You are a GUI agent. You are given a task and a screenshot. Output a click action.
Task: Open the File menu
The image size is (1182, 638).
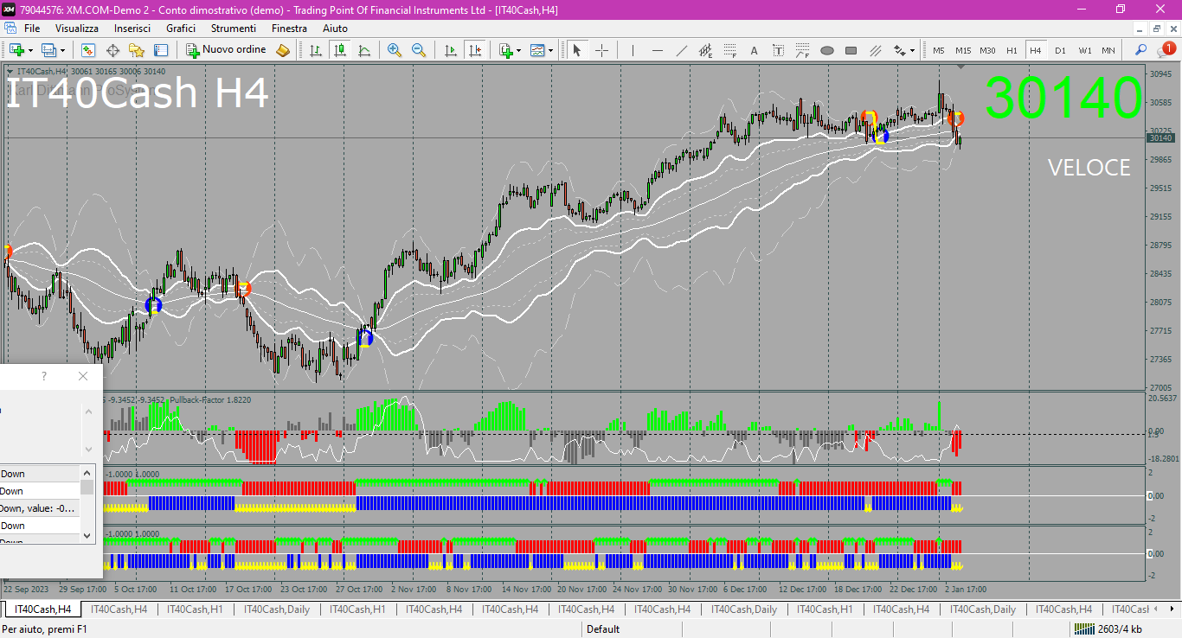[x=32, y=29]
